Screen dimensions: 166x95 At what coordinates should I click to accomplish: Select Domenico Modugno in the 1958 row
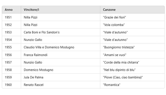pyautogui.click(x=38, y=70)
